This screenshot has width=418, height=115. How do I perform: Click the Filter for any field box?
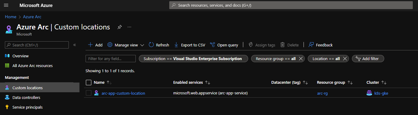click(111, 59)
